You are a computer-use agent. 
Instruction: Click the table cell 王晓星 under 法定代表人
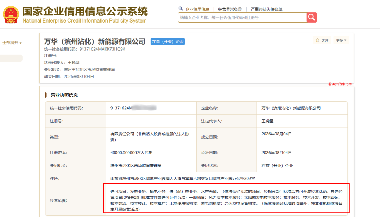[x=302, y=121]
